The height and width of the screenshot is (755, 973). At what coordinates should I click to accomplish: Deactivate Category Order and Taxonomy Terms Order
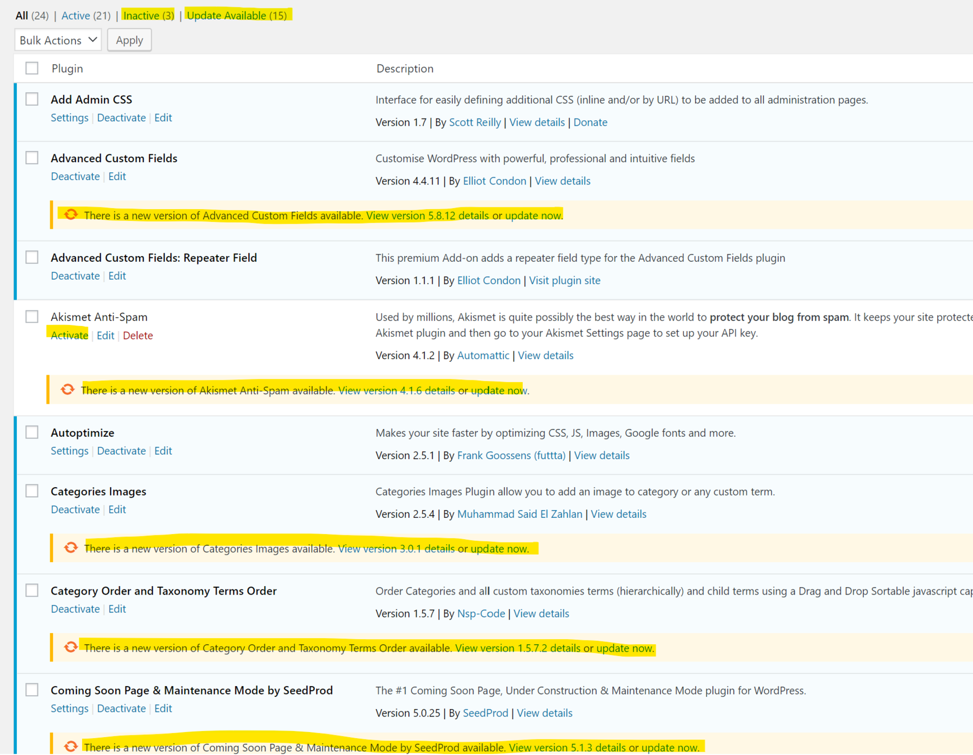(75, 609)
